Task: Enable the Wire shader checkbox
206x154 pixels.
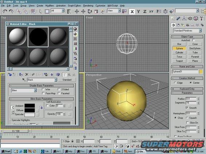Action: tap(43, 89)
